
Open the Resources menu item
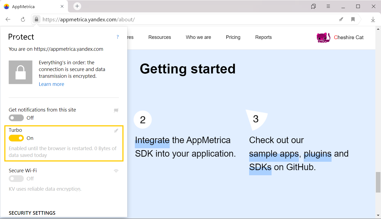(x=160, y=37)
